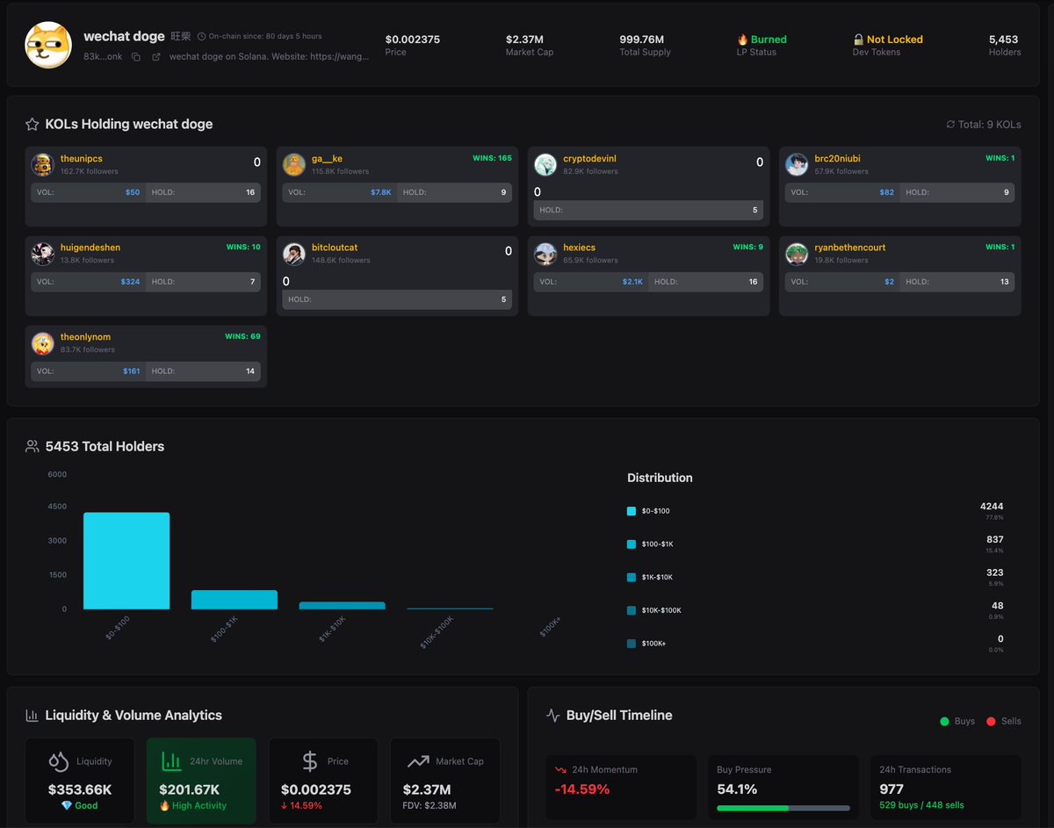Open ga__ke profile name link

point(327,159)
